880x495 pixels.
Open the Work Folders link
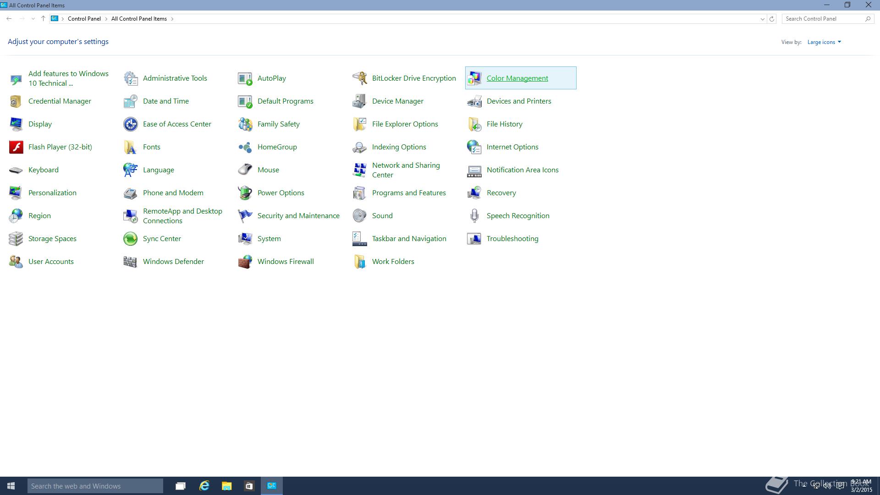click(393, 262)
